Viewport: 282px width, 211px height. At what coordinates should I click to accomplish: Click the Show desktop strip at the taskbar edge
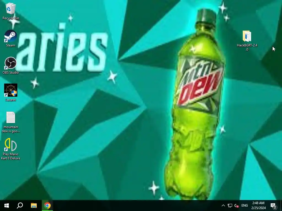coord(281,206)
